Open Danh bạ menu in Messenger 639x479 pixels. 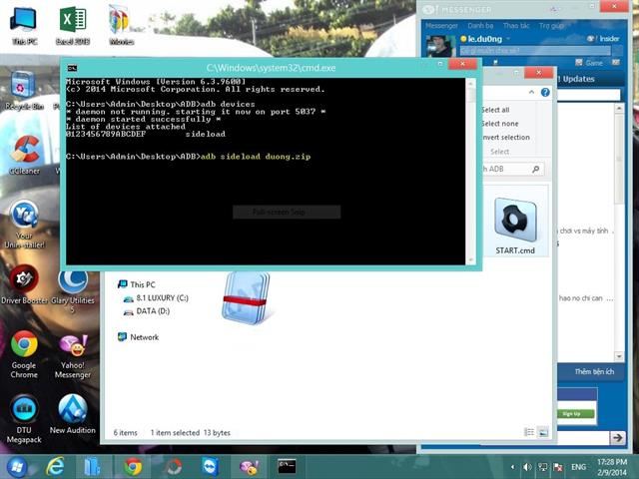point(480,25)
